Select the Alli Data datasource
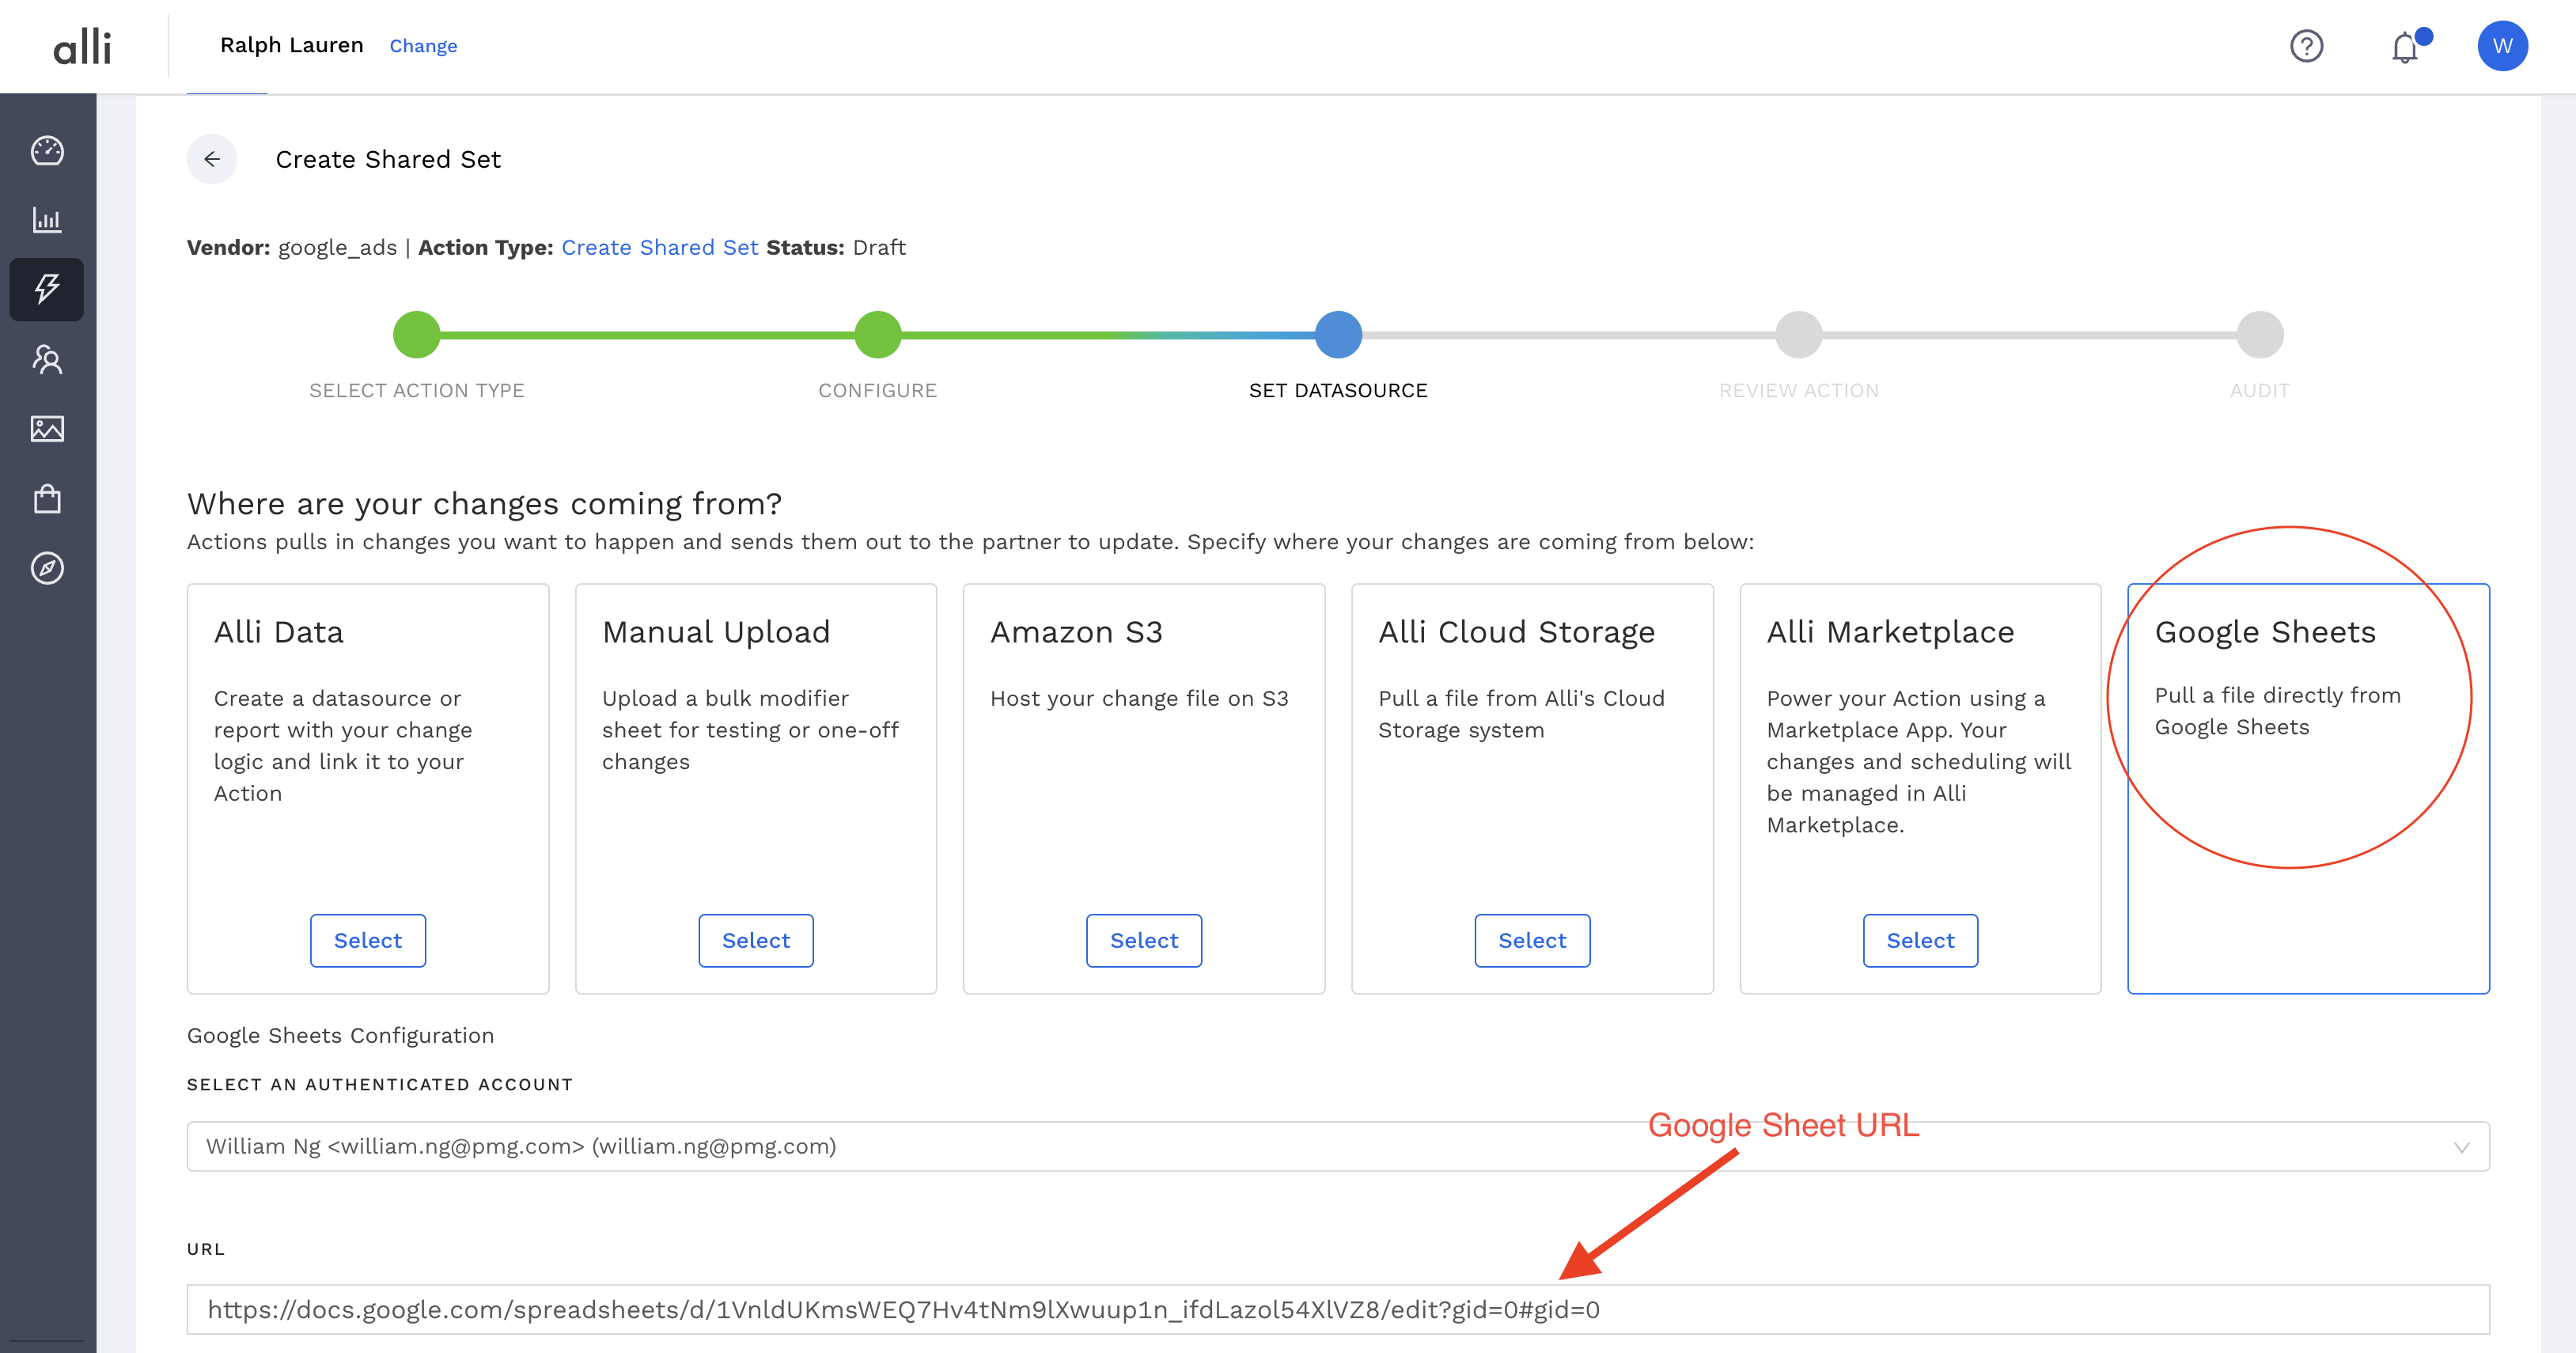 tap(367, 940)
